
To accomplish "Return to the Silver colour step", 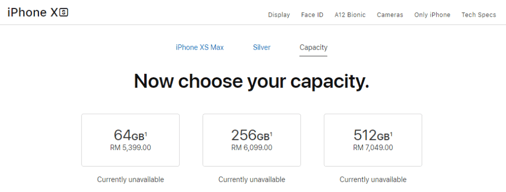I will click(x=262, y=47).
